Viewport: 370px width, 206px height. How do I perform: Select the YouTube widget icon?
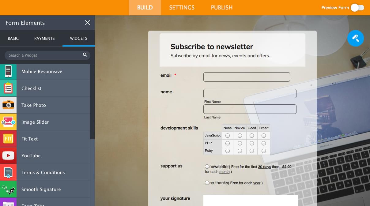8,156
